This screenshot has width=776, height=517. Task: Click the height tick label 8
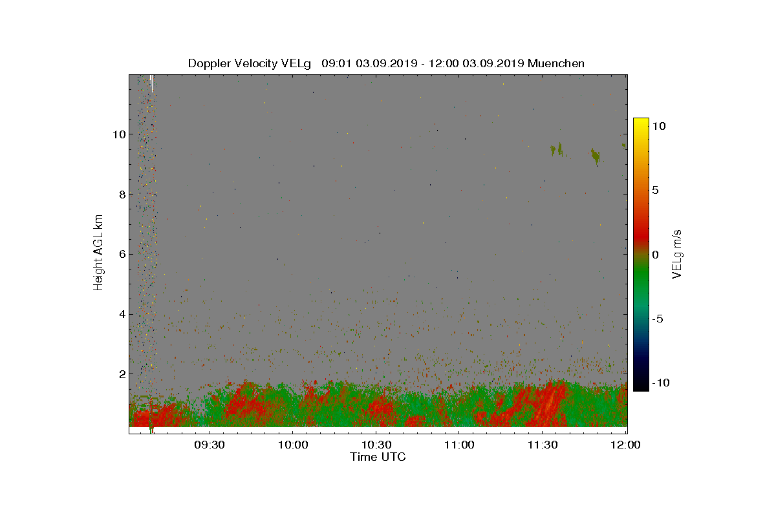(x=122, y=195)
